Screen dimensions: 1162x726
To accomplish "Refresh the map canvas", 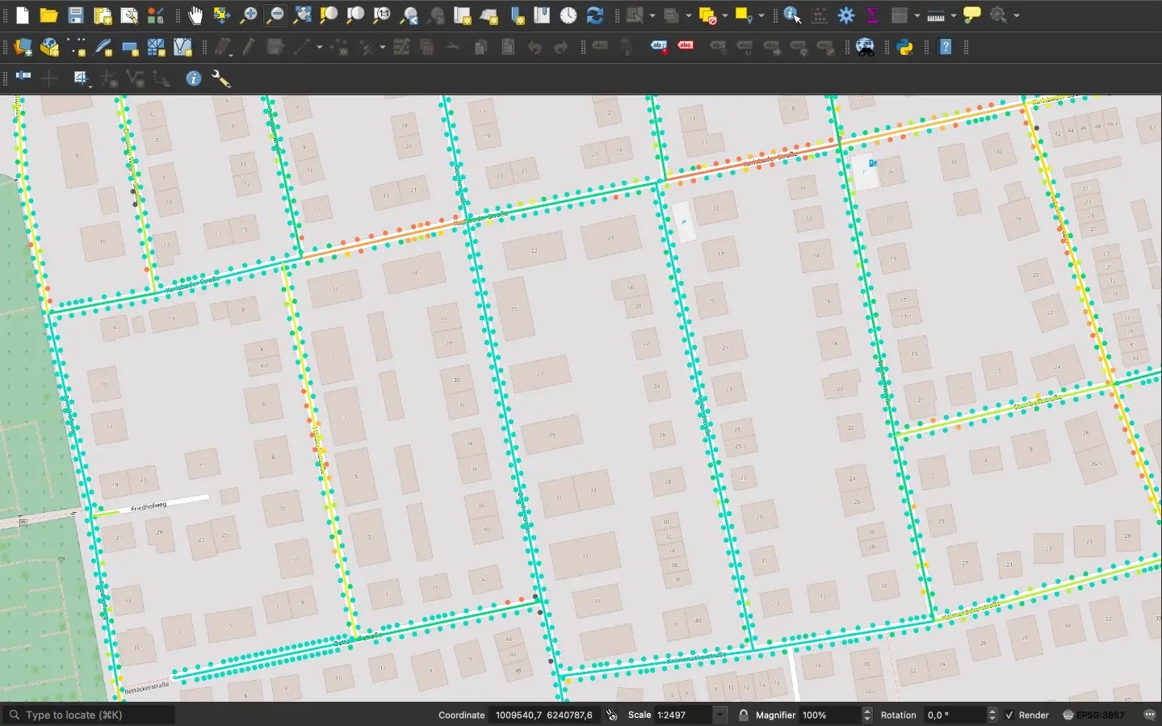I will (x=595, y=15).
